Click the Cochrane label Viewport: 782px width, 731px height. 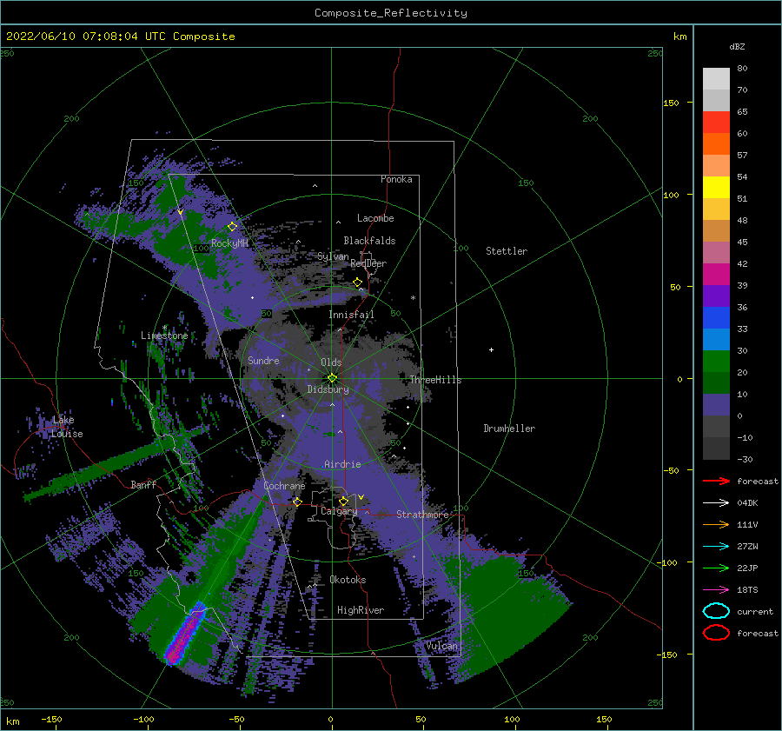point(284,486)
